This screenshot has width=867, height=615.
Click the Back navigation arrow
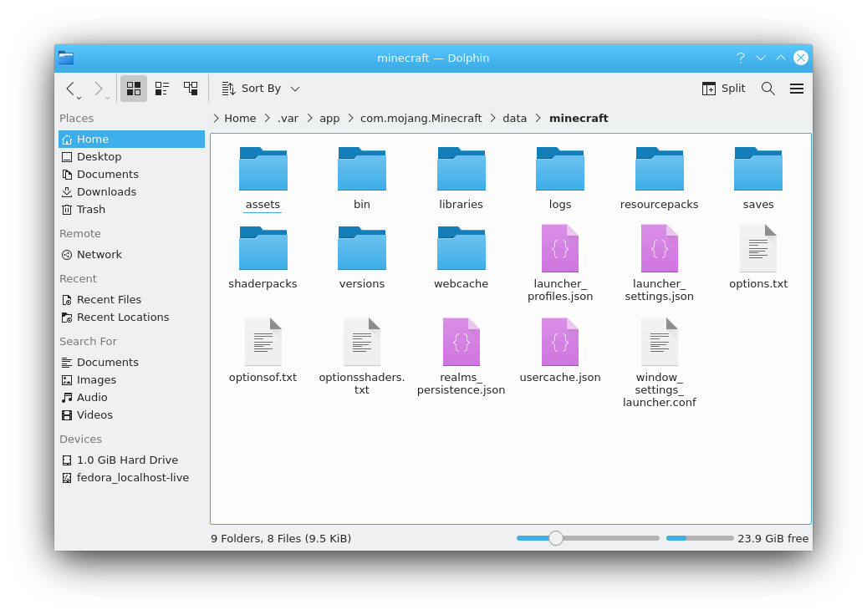pos(70,89)
